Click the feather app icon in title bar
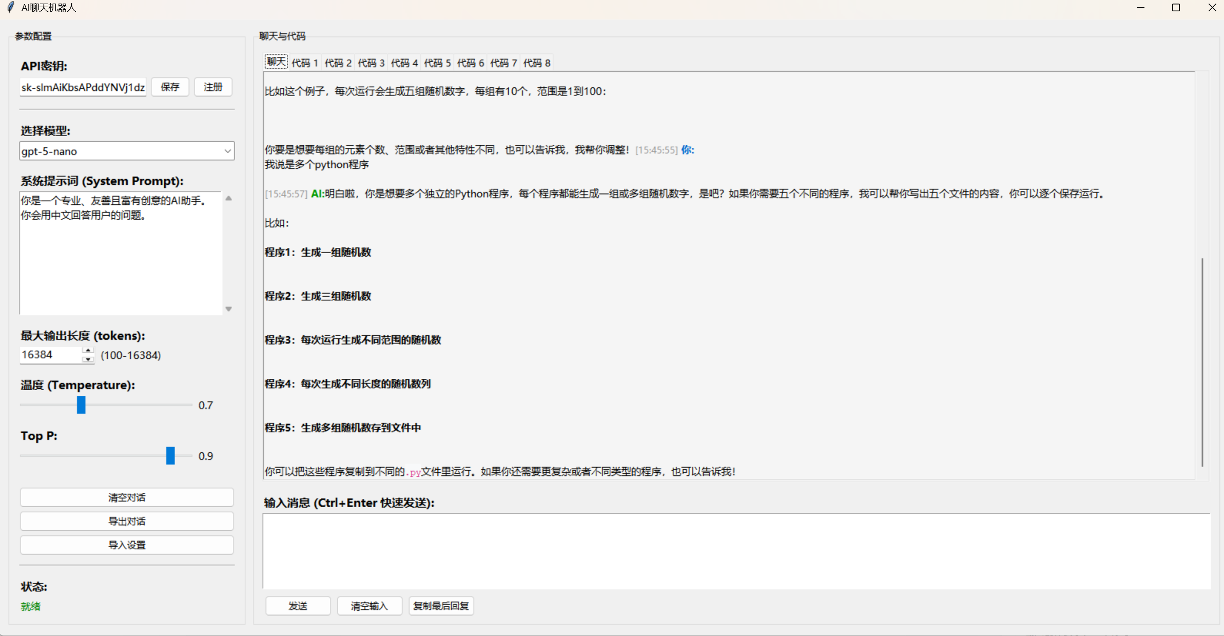Viewport: 1224px width, 636px height. tap(11, 8)
